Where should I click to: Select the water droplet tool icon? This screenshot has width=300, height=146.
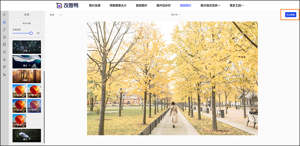(x=4, y=37)
